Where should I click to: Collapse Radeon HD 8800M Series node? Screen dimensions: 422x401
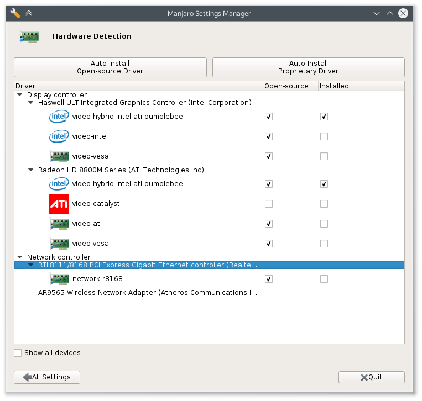[x=30, y=170]
